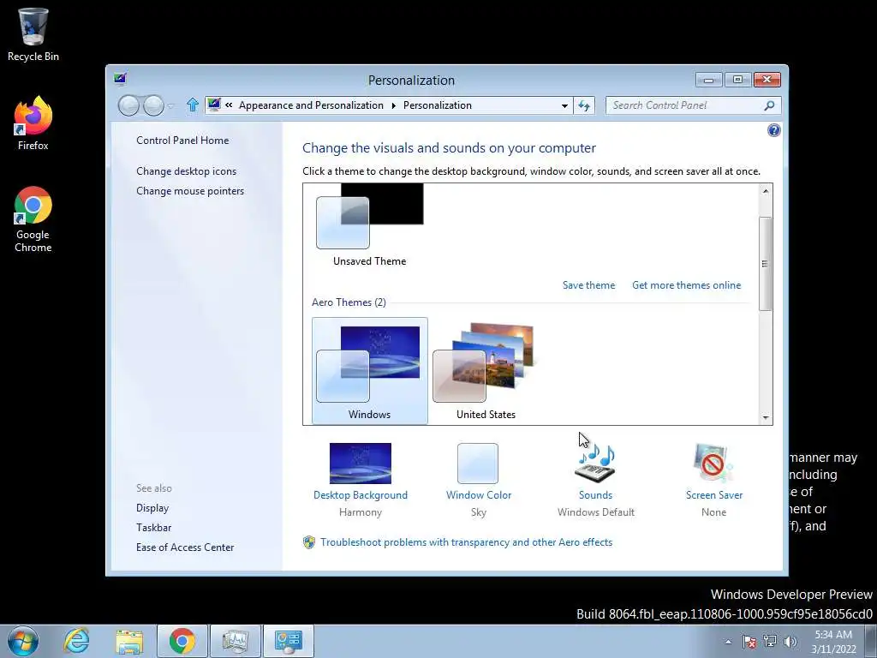Select the United States theme
The image size is (877, 658).
coord(486,371)
